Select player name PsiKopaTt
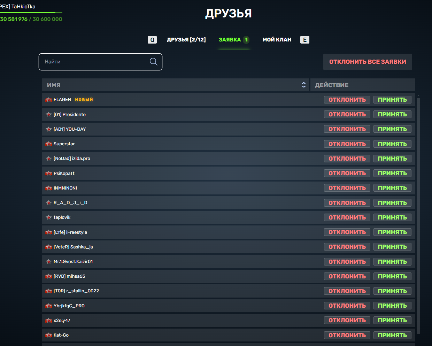 click(x=64, y=173)
